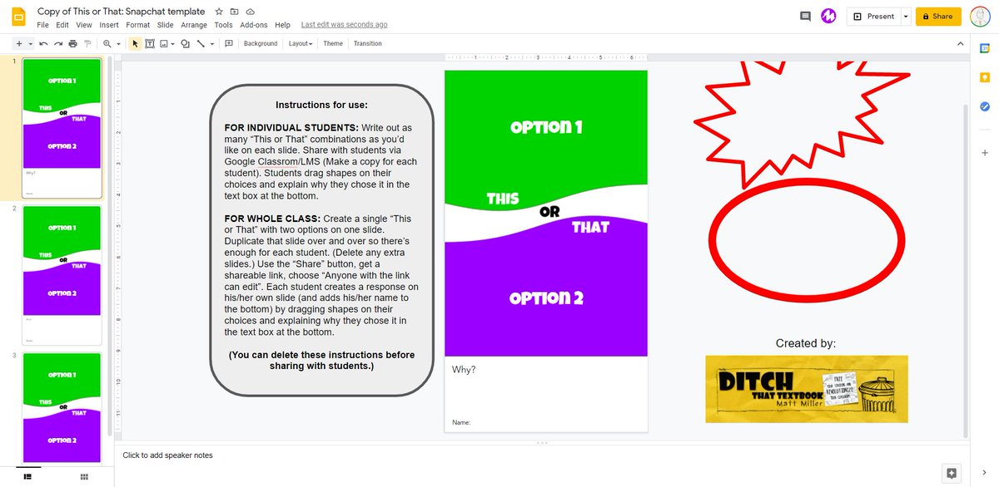Screen dimensions: 999x487
Task: Open the zoom level dropdown arrow
Action: point(118,43)
